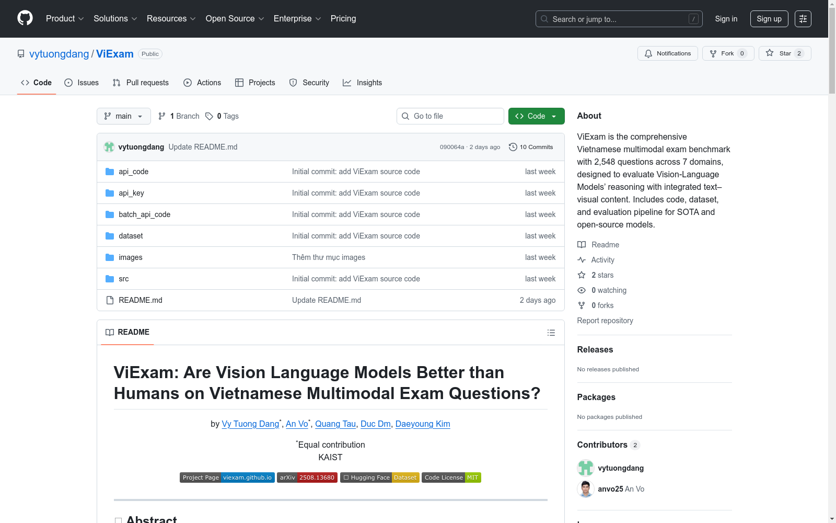Star the ViExam repository
Image resolution: width=836 pixels, height=523 pixels.
[x=785, y=53]
